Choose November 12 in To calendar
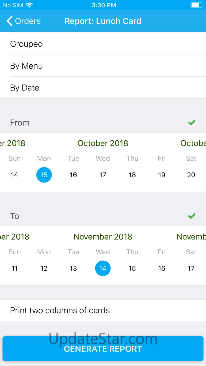Viewport: 206px width, 366px height. pyautogui.click(x=44, y=268)
